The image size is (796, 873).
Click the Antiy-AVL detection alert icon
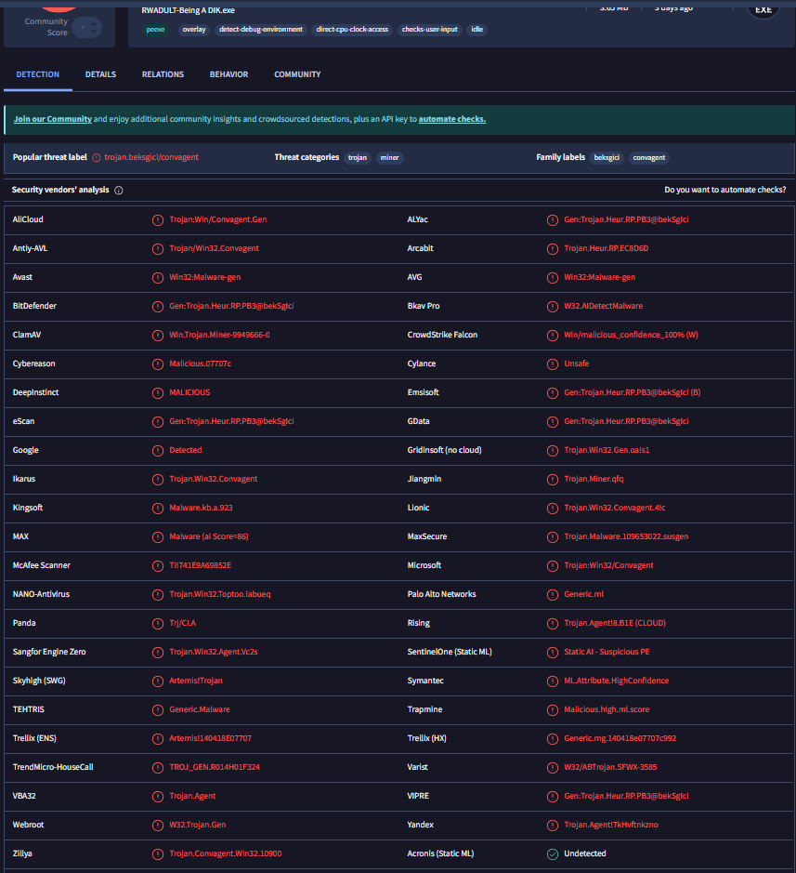pyautogui.click(x=158, y=249)
